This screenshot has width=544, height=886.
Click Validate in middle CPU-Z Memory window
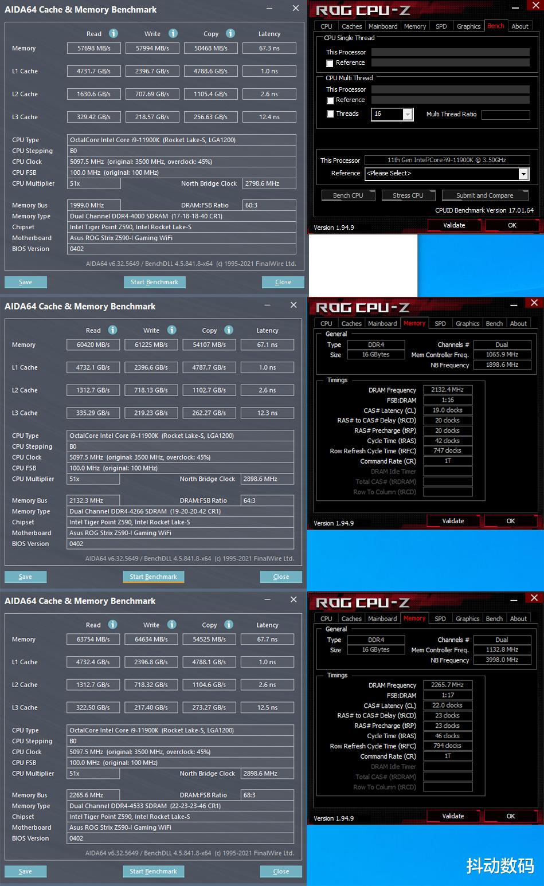tap(453, 521)
